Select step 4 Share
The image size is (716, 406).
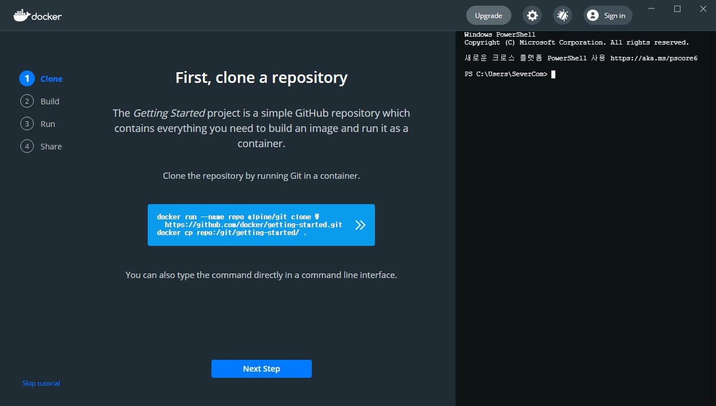point(41,147)
